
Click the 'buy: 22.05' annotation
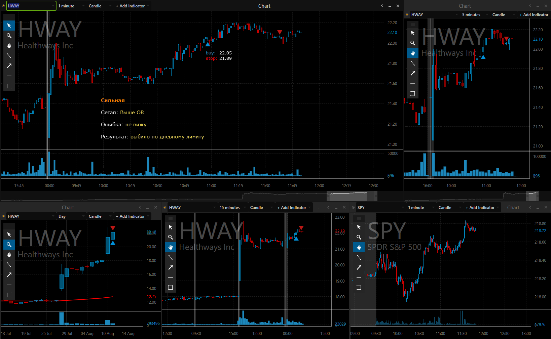219,53
